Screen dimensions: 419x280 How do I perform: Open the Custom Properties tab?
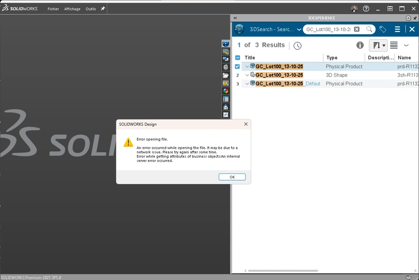pos(226,99)
